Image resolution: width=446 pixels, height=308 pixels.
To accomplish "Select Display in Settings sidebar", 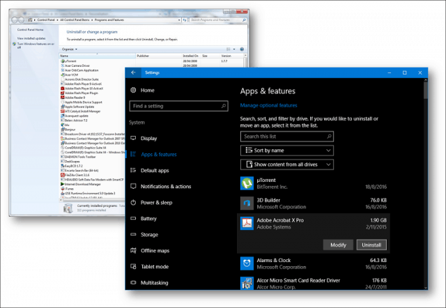I will (x=148, y=138).
